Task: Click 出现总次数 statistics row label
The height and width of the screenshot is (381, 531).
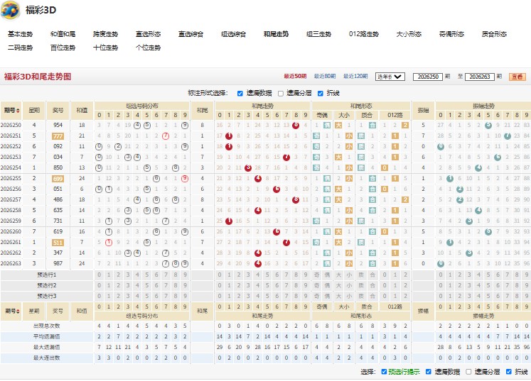Action: [x=47, y=326]
